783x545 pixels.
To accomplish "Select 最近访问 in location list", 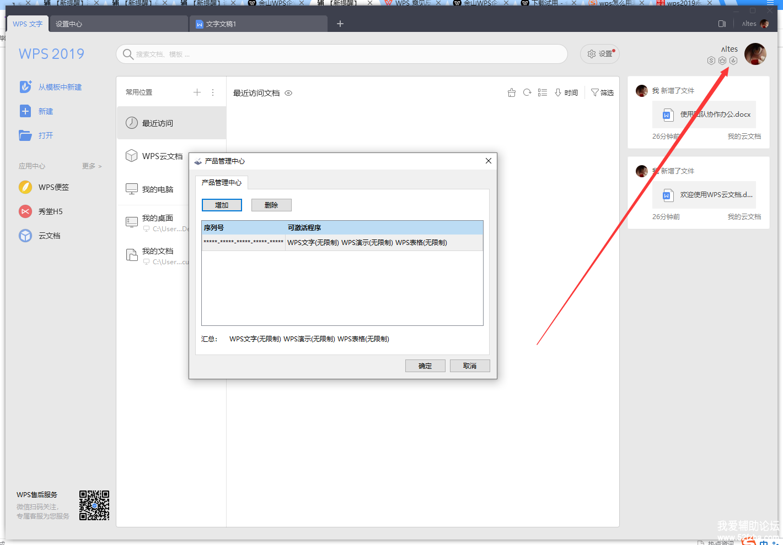I will [171, 123].
